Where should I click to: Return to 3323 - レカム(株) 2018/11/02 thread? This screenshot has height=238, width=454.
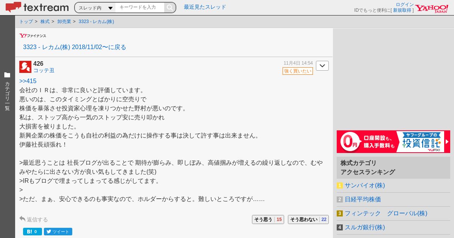tap(75, 47)
